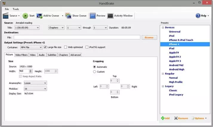Click the Preview label in toolbar
Screen dimensions: 213x127
(101, 16)
